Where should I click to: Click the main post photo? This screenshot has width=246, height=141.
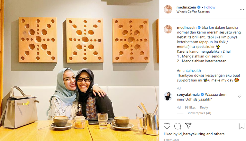79,71
